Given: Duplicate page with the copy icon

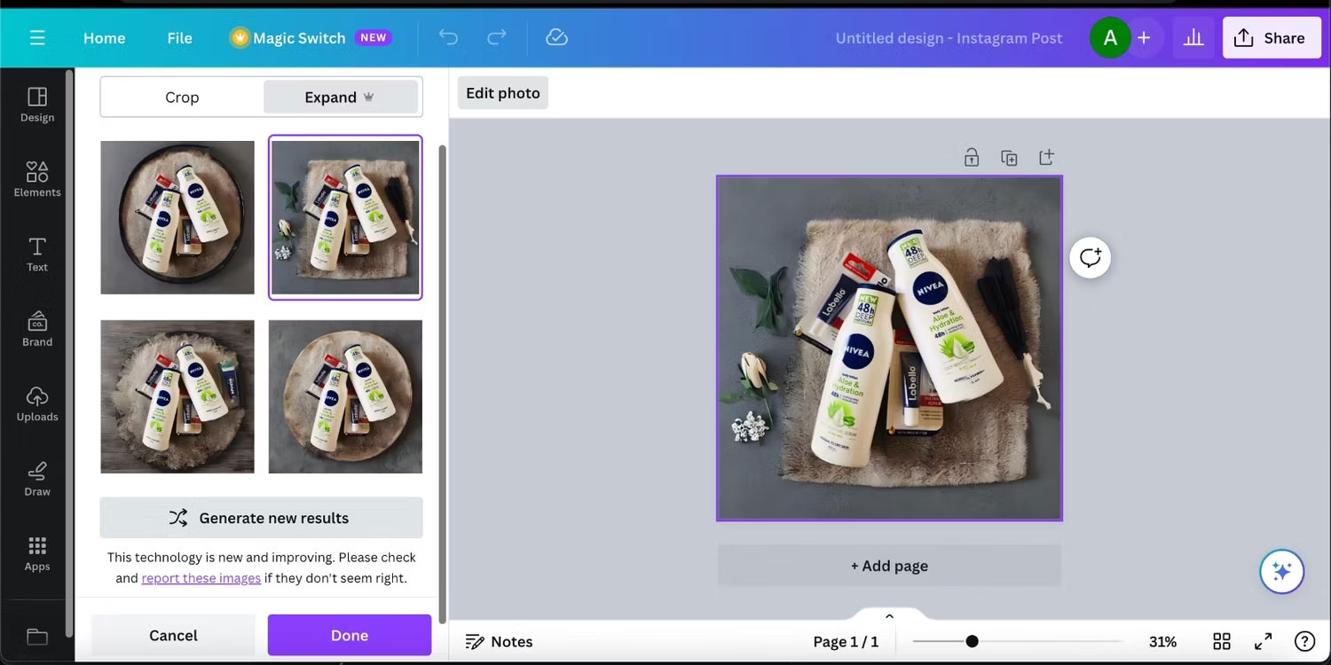Looking at the screenshot, I should pyautogui.click(x=1009, y=157).
